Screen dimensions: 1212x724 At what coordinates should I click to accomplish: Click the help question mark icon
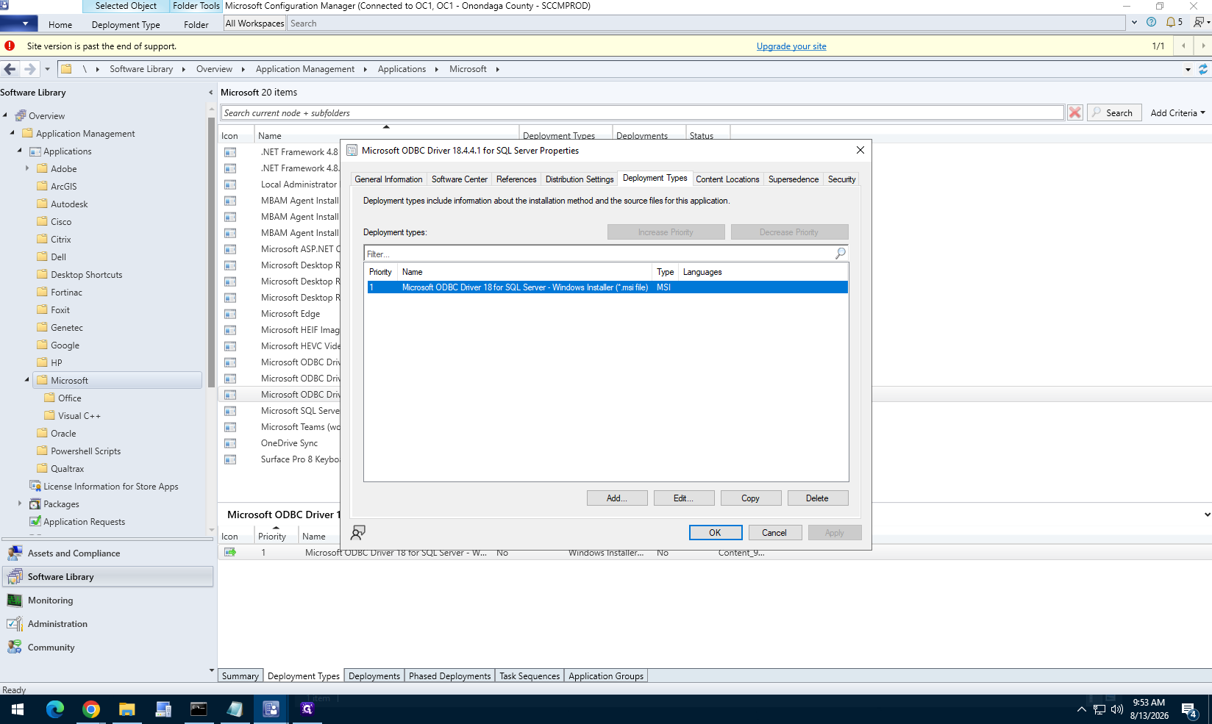click(x=1152, y=22)
